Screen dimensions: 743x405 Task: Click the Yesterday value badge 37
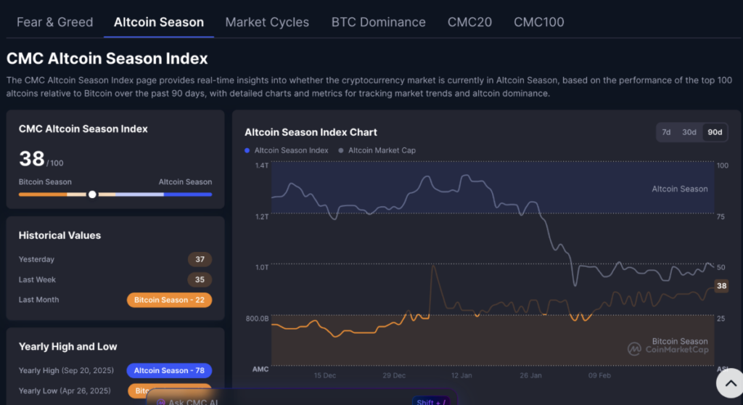200,259
